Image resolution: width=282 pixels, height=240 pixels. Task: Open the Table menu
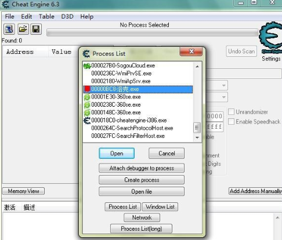(46, 16)
